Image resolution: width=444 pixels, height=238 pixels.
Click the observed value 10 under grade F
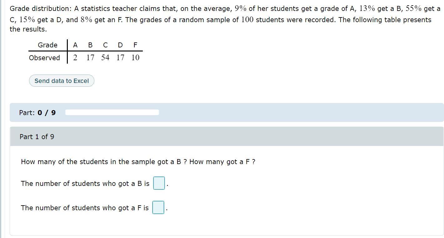135,57
